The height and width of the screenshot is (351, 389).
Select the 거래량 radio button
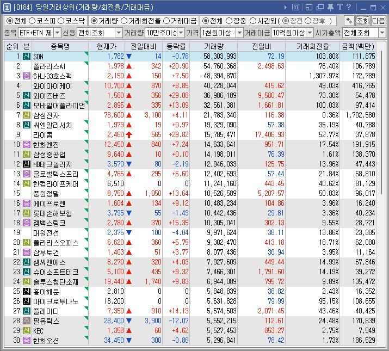(x=94, y=21)
